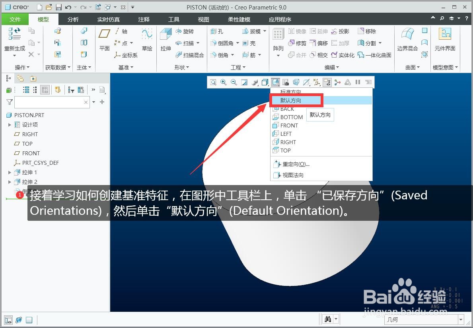Expand the 基准 group dropdown
Image resolution: width=473 pixels, height=328 pixels.
tap(126, 68)
